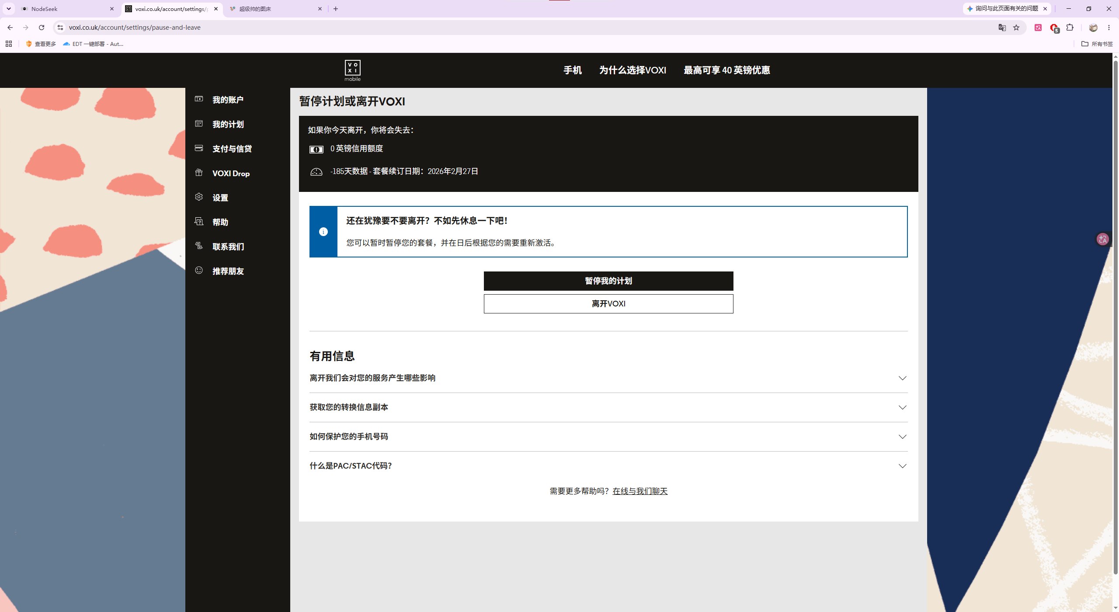Screen dimensions: 1119x612
Task: Go to 推荐朋友 in the sidebar
Action: click(x=228, y=271)
